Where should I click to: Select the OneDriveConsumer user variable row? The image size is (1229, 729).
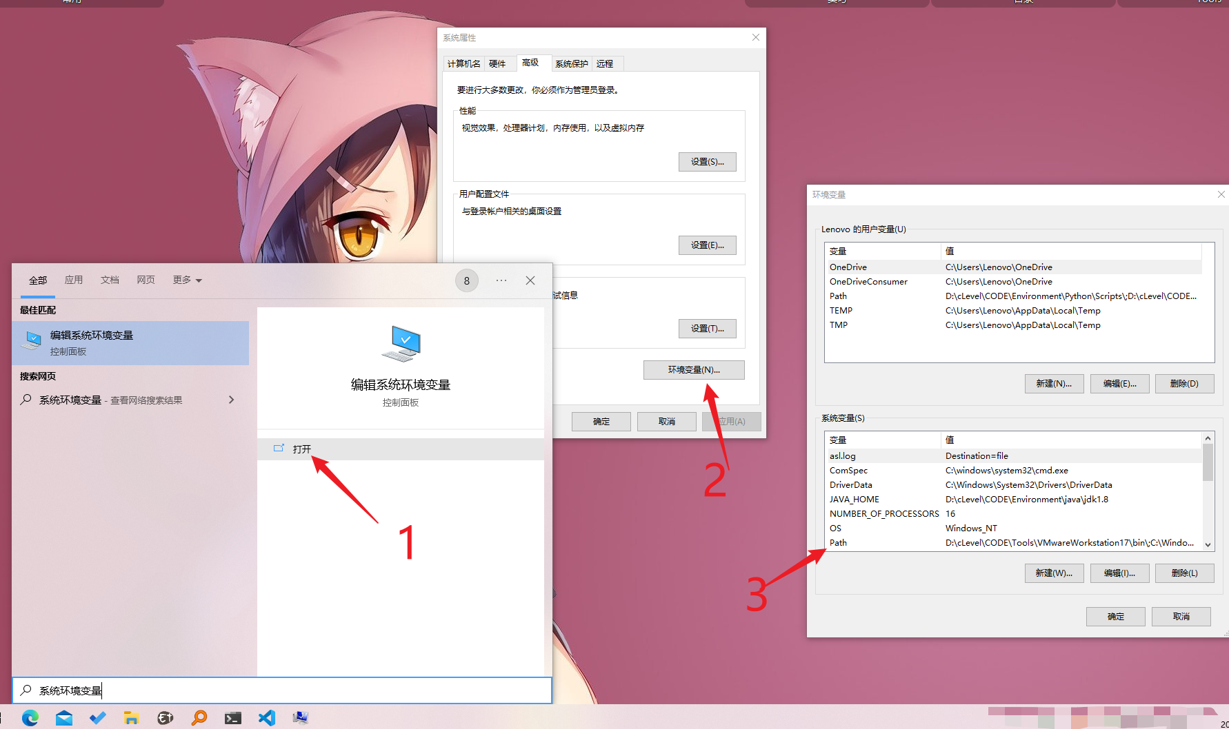1013,281
